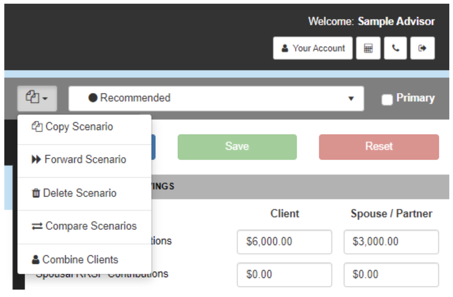Choose Compare Scenarios from the menu
The image size is (453, 297).
click(91, 226)
